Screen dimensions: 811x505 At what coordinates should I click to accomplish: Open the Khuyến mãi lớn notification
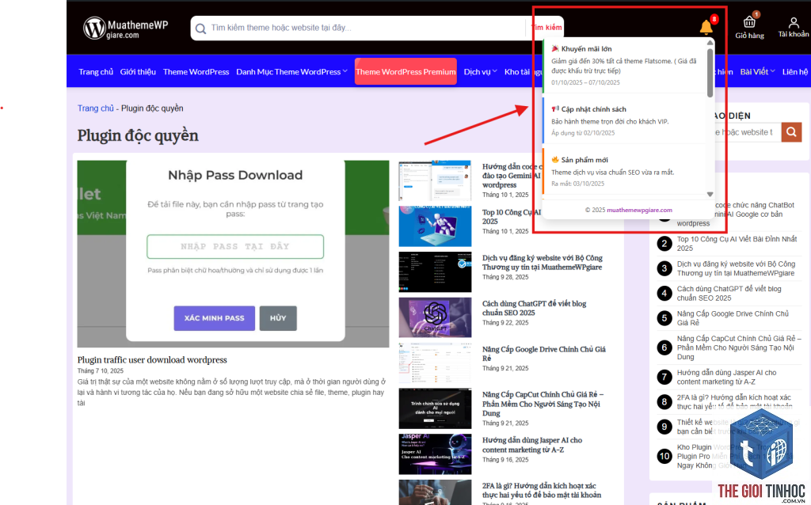coord(625,65)
